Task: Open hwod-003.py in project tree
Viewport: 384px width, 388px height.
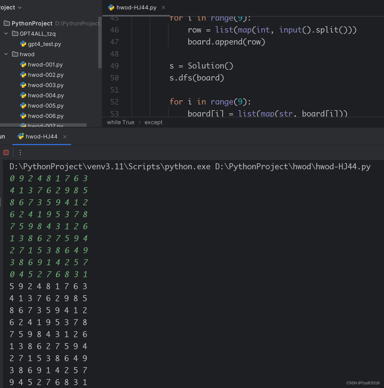Action: click(x=46, y=85)
